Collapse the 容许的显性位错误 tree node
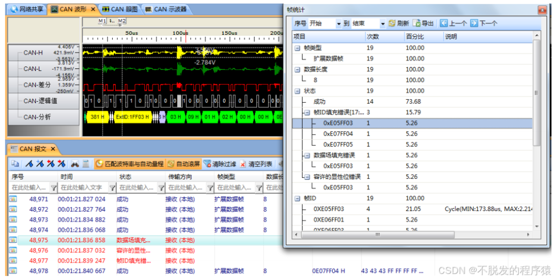Image resolution: width=553 pixels, height=279 pixels. point(307,177)
